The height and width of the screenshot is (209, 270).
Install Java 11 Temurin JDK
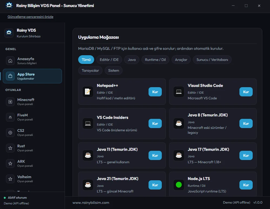(155, 155)
